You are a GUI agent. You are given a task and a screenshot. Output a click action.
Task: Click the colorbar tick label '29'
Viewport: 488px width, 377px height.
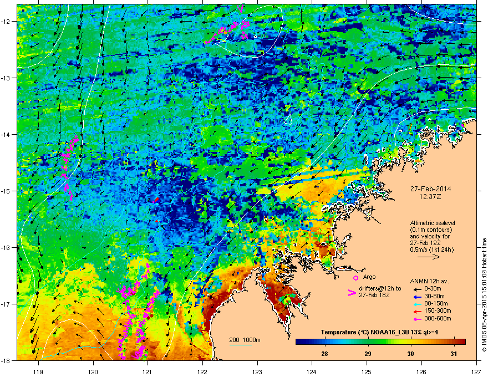368,354
